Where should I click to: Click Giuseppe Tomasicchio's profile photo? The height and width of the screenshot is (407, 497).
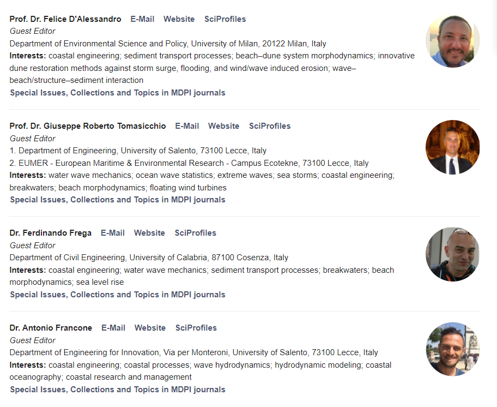pyautogui.click(x=453, y=147)
